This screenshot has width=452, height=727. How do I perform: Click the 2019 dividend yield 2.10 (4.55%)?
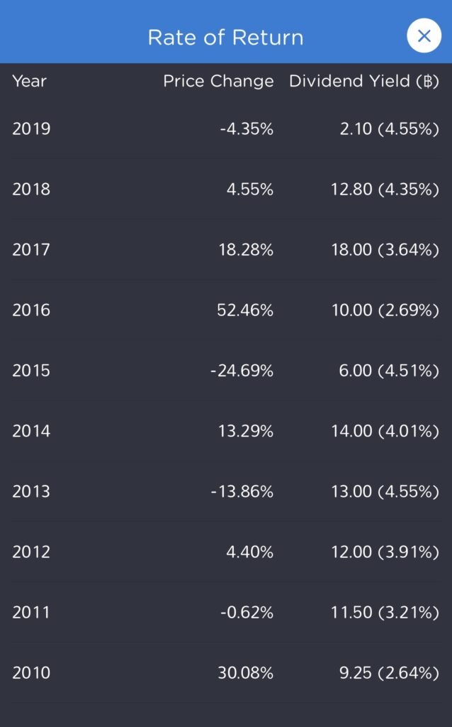tap(389, 129)
